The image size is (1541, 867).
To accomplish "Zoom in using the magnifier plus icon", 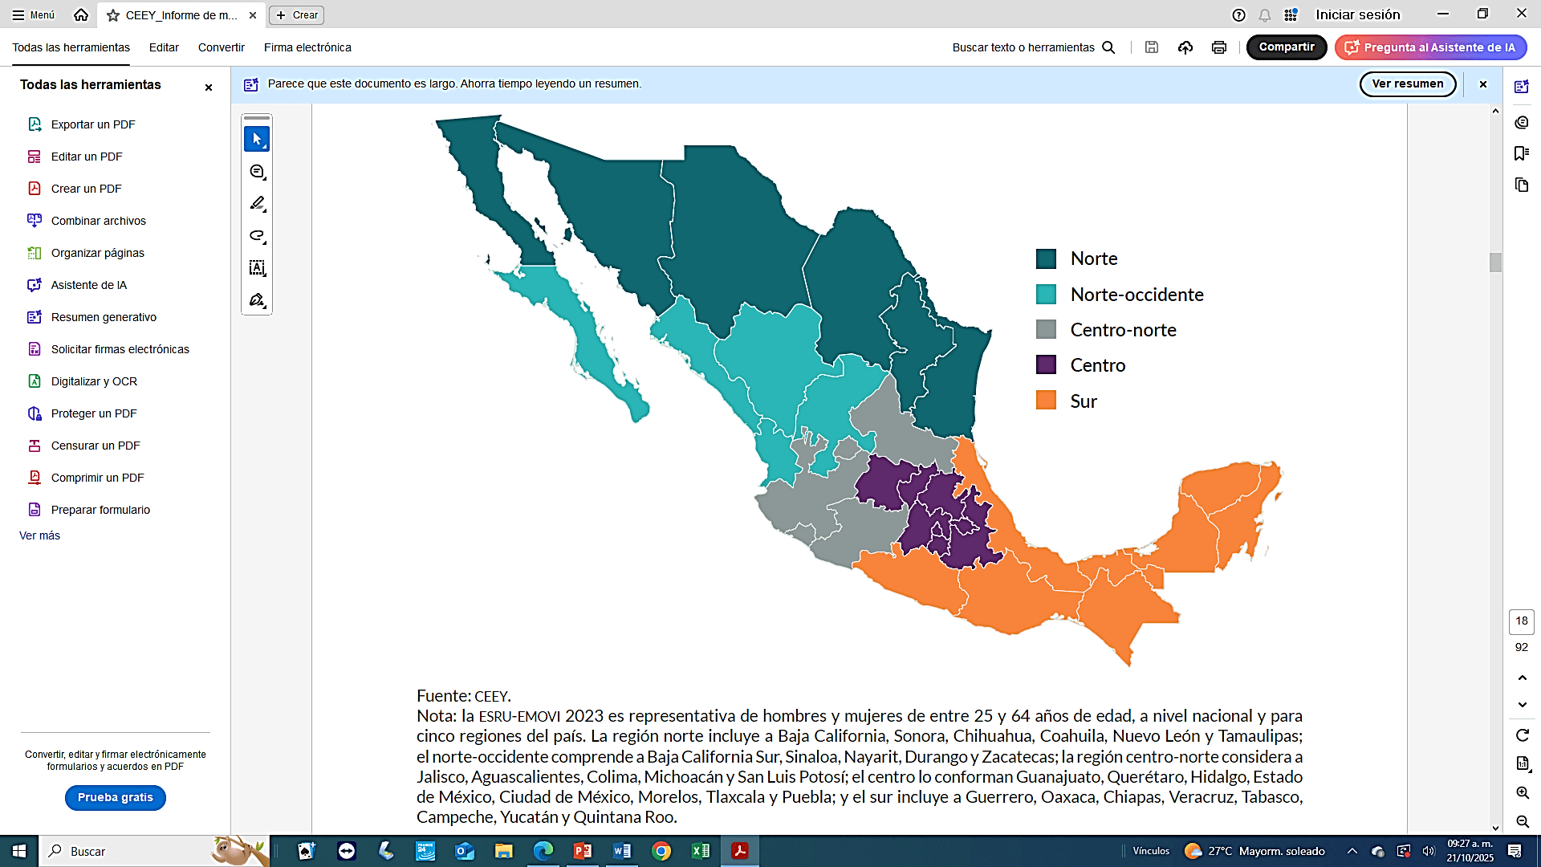I will click(x=1523, y=792).
